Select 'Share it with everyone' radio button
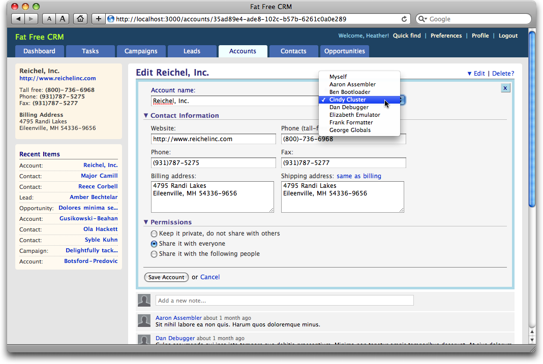 pyautogui.click(x=154, y=244)
